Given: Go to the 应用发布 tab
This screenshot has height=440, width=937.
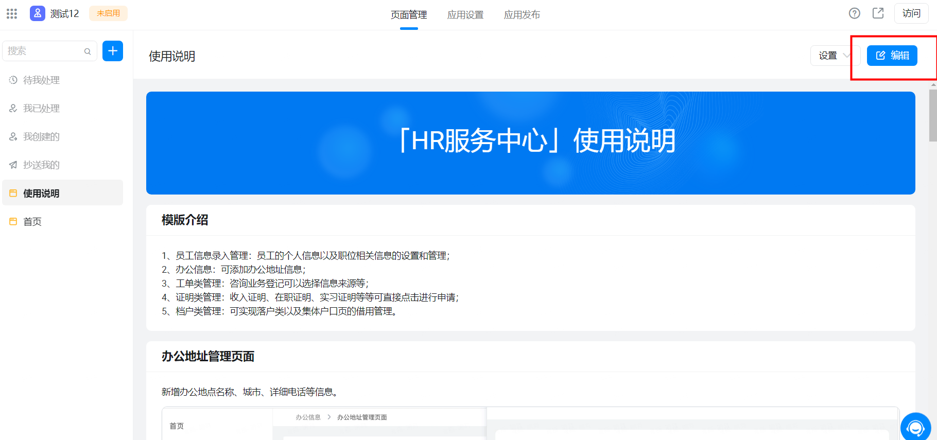Looking at the screenshot, I should (522, 14).
